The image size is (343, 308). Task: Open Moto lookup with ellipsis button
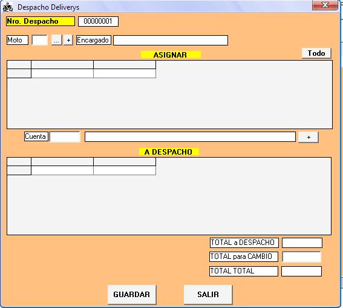point(56,41)
